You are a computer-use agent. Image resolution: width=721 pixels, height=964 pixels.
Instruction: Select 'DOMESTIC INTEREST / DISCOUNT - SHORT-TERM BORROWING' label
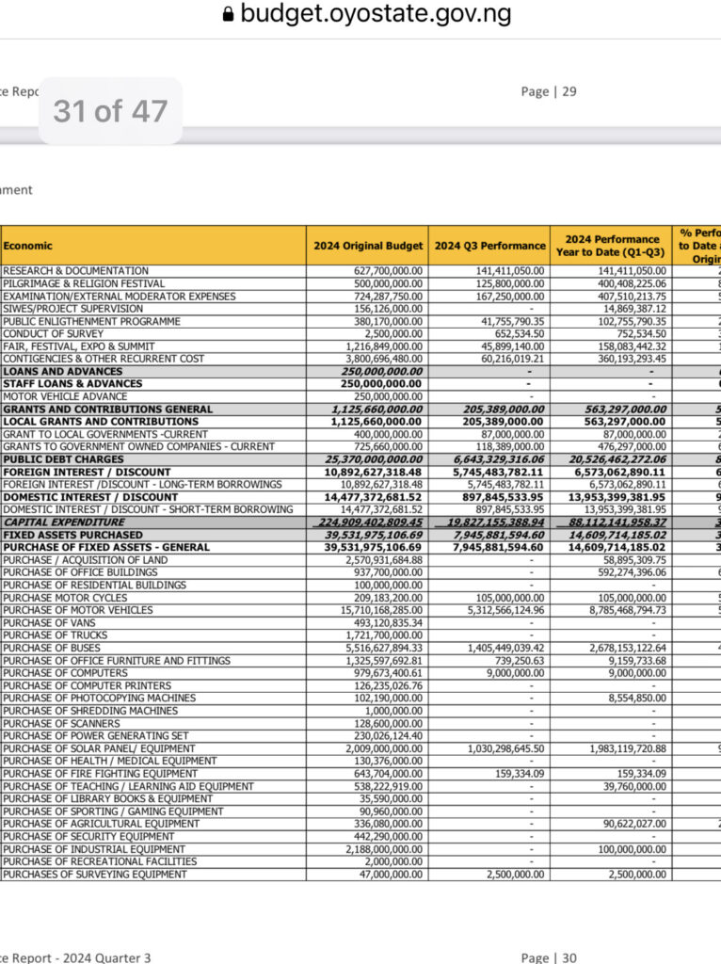[148, 509]
